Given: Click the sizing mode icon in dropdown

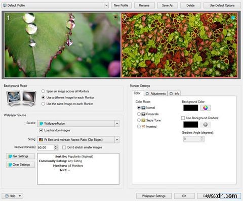Looking at the screenshot, I should point(41,140).
